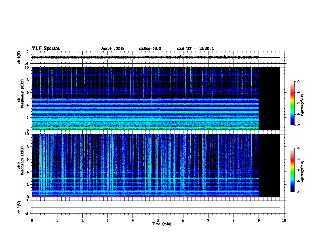Click the 1 minute tick label on time axis
This screenshot has width=320, height=247.
[x=57, y=220]
